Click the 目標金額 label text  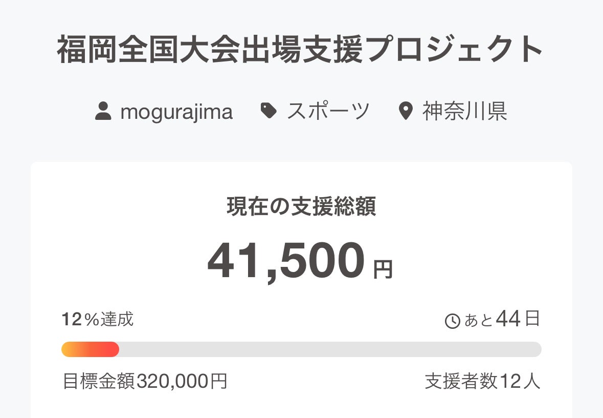coord(99,381)
